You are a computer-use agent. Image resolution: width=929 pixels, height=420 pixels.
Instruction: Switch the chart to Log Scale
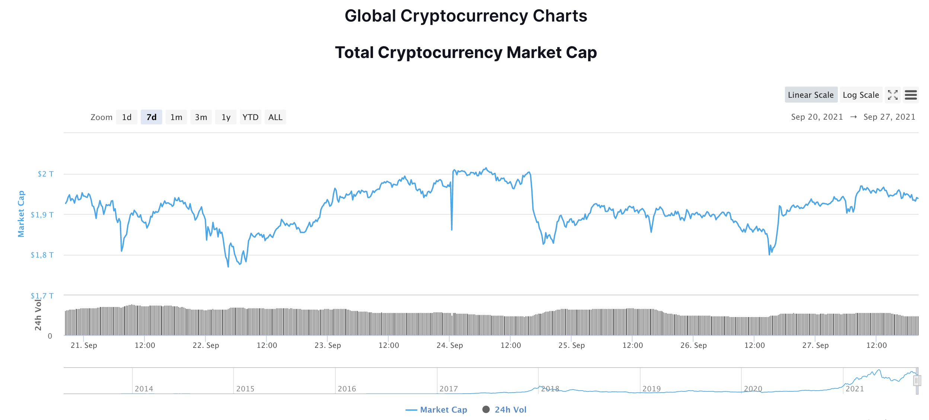coord(861,95)
